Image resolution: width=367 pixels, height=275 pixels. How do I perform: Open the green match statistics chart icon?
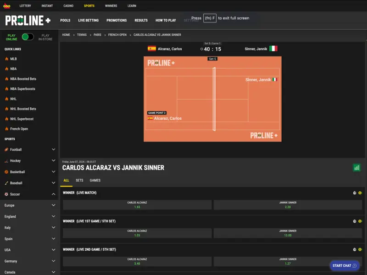[356, 168]
